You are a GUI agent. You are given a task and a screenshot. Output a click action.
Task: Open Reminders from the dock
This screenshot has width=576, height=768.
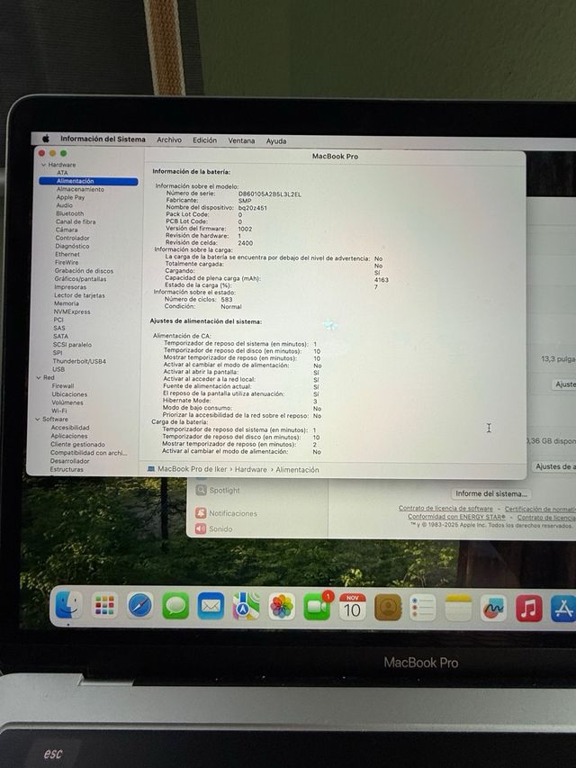[423, 608]
